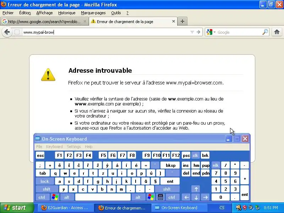
Task: Click the w letter key
Action: coord(65,173)
